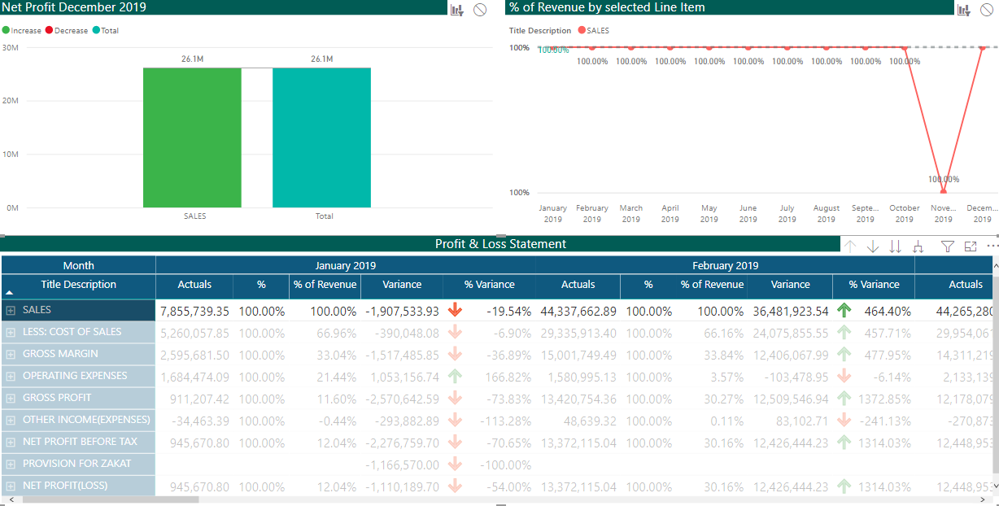Click chart icon beside % of Revenue title

pos(964,10)
